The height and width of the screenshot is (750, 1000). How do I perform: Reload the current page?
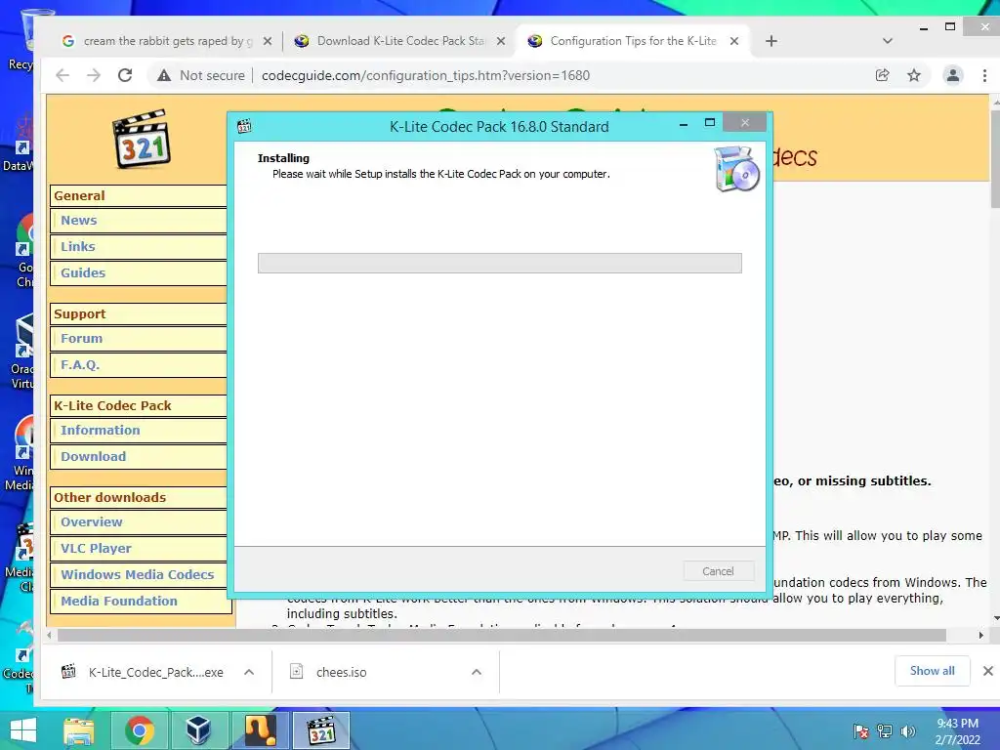pos(125,75)
